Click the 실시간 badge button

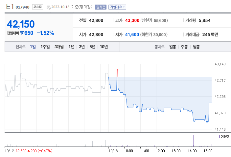(x=101, y=7)
